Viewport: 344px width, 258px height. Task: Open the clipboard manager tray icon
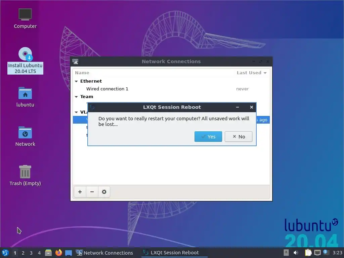click(x=308, y=253)
